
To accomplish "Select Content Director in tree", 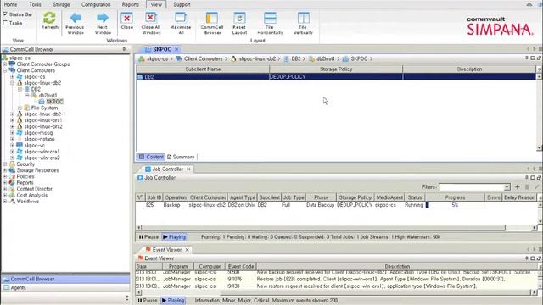I will point(34,189).
